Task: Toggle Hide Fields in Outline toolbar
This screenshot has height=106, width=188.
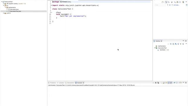Action: (176, 44)
